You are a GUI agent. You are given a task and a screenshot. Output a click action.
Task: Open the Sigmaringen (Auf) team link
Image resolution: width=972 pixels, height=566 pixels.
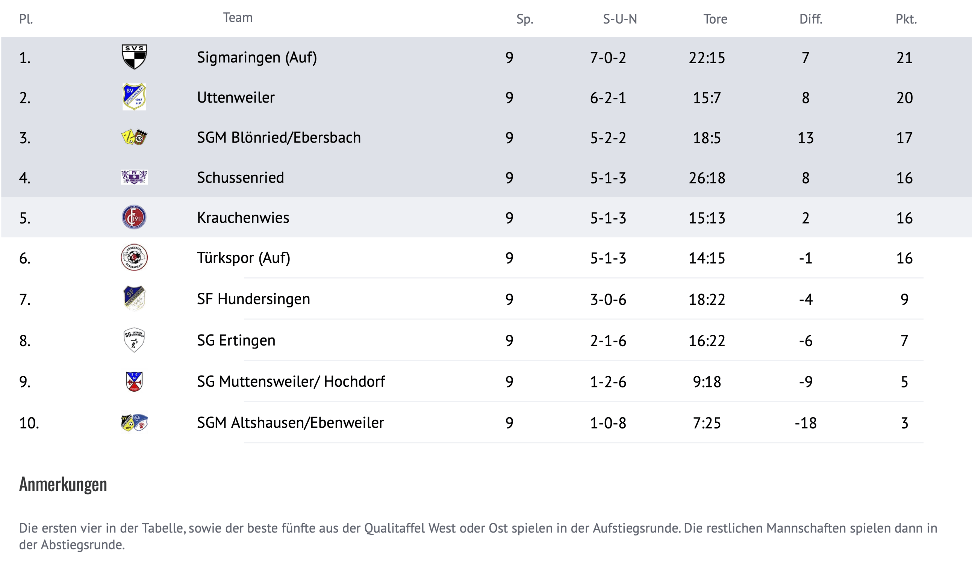pos(257,58)
